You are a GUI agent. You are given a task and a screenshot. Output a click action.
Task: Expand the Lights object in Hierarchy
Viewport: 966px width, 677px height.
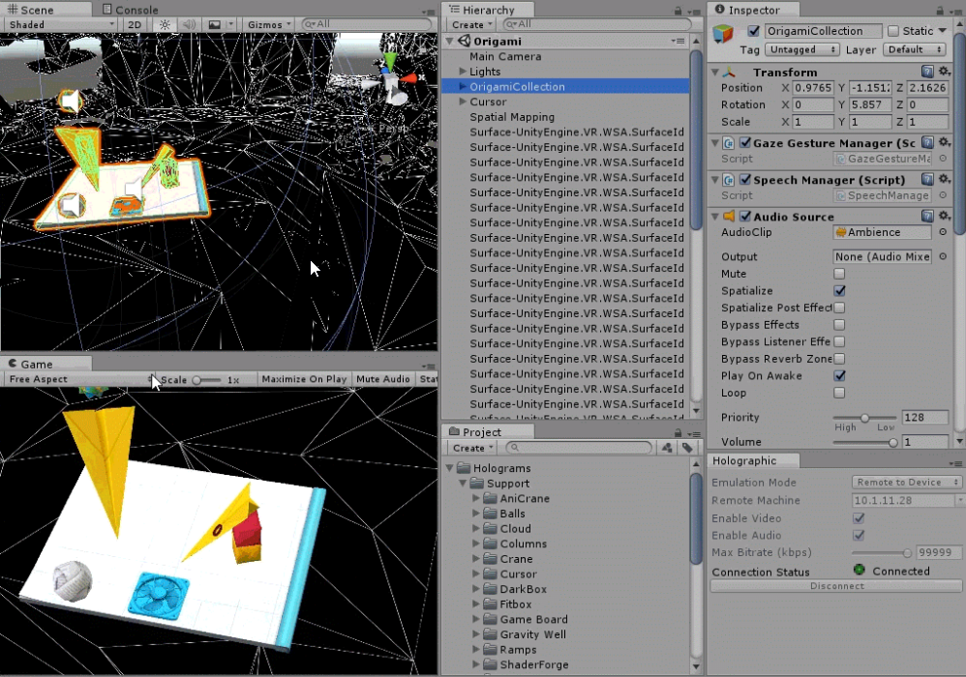click(x=463, y=71)
